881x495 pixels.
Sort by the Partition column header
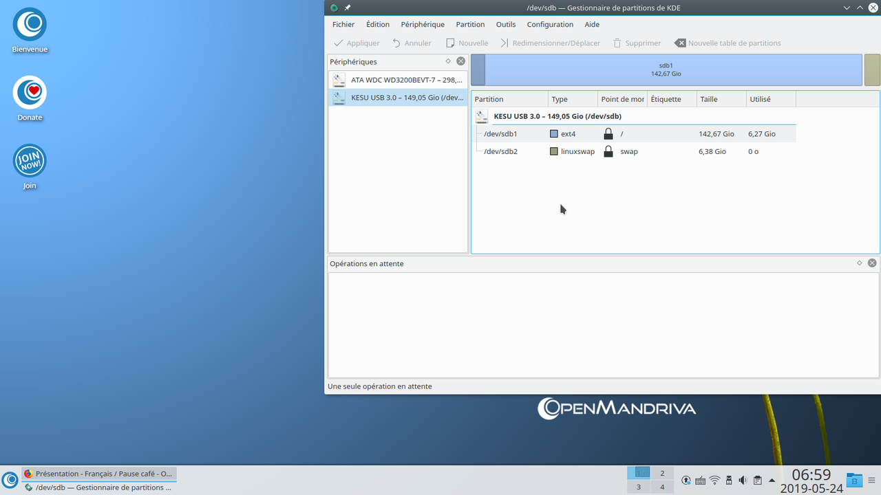pos(510,99)
